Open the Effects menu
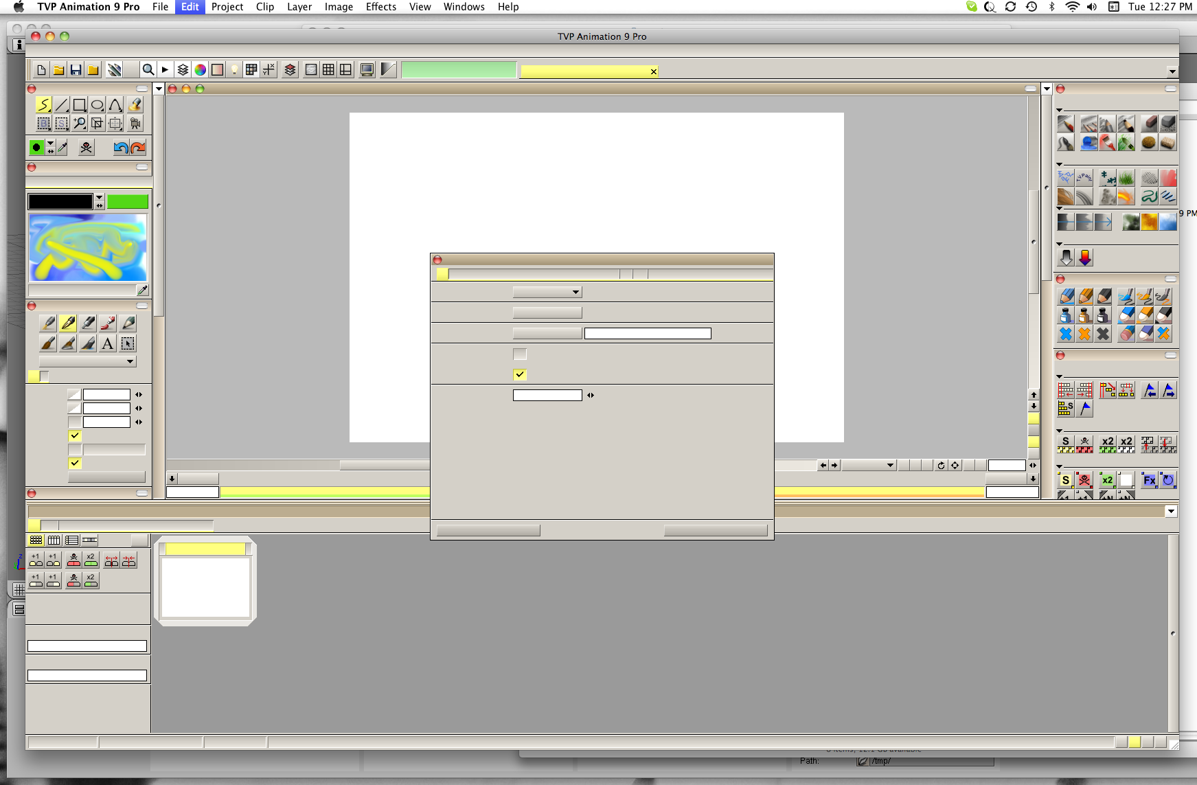Screen dimensions: 1197x785 click(381, 7)
